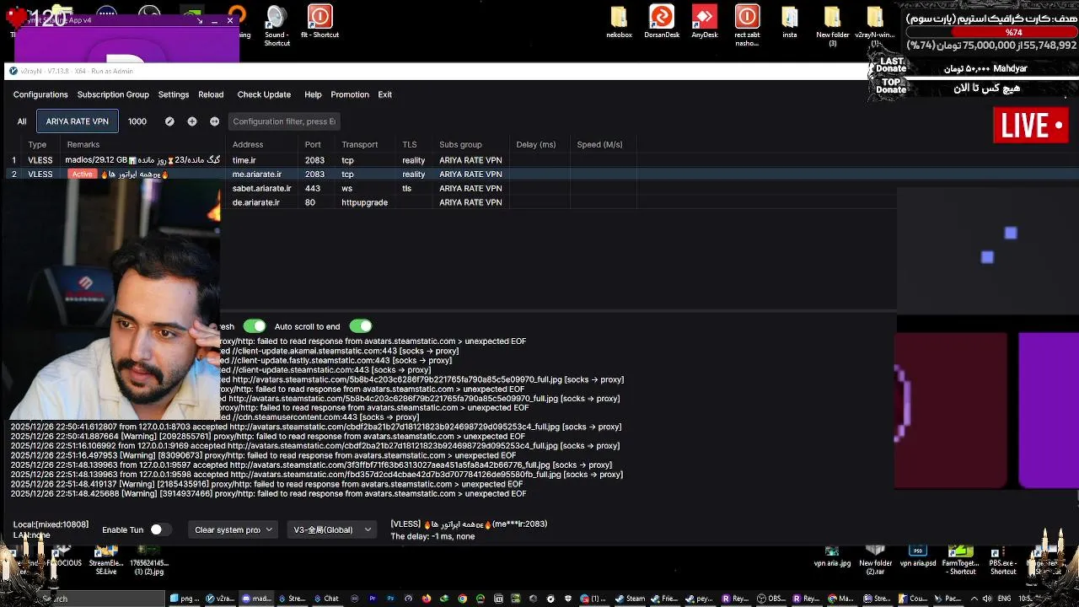The width and height of the screenshot is (1079, 607).
Task: Switch to the v2rayN taskbar button
Action: click(x=220, y=599)
